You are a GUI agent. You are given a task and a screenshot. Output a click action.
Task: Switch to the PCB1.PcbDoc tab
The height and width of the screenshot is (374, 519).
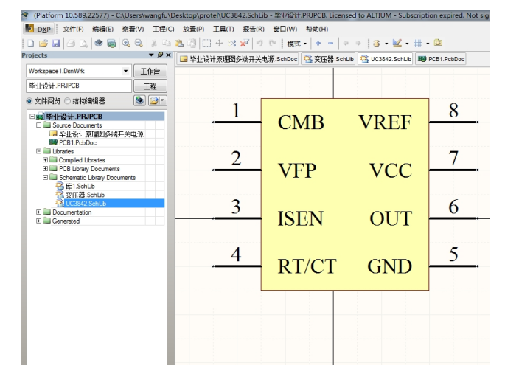point(441,59)
